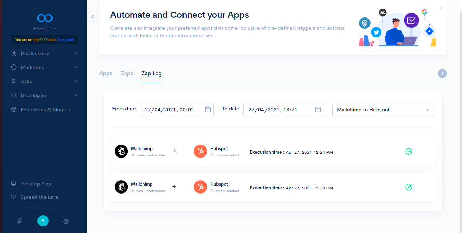Click the From date input field
462x233 pixels.
coord(172,110)
